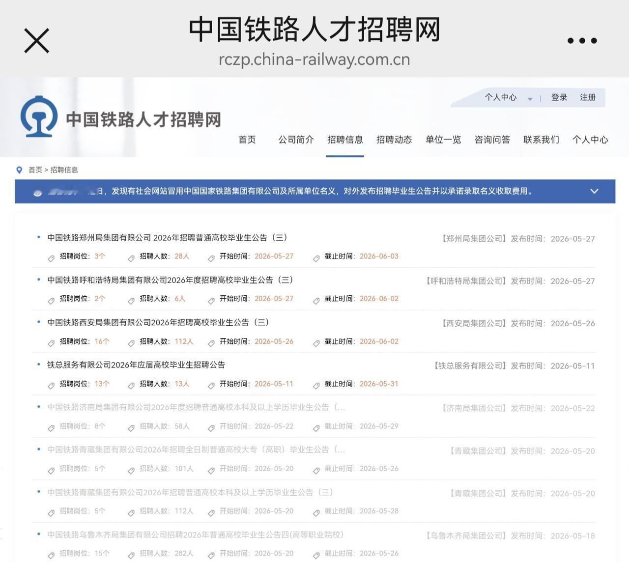Click the 28人 headcount value
This screenshot has width=629, height=563.
point(182,256)
